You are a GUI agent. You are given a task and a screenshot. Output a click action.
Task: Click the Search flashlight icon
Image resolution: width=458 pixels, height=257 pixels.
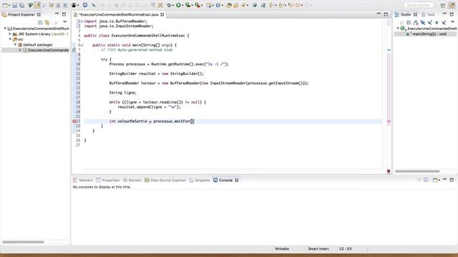pyautogui.click(x=243, y=5)
